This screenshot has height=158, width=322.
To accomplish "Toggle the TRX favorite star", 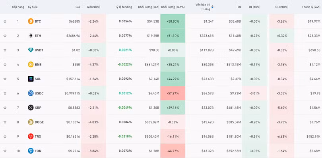I will tap(5, 137).
